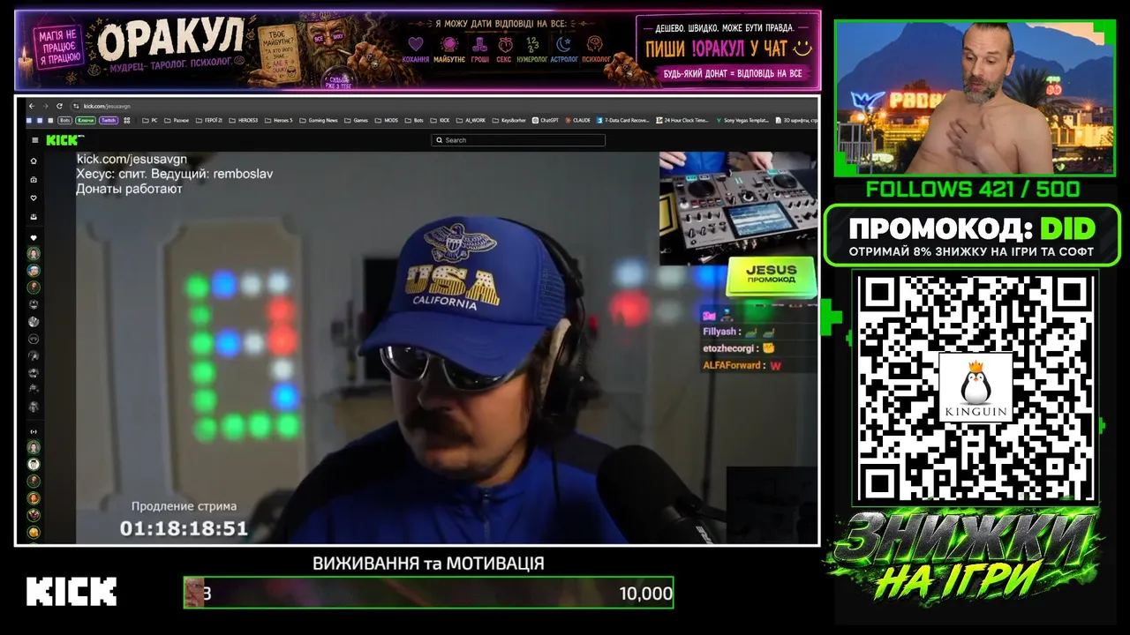Go back in the browser

coord(32,106)
